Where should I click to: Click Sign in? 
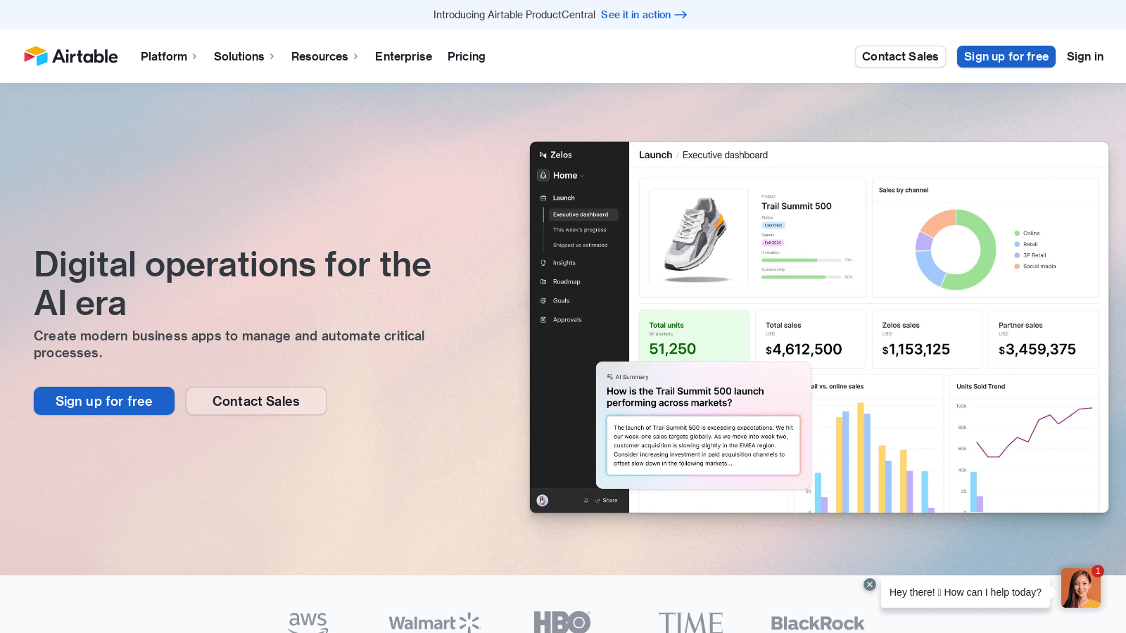coord(1084,56)
